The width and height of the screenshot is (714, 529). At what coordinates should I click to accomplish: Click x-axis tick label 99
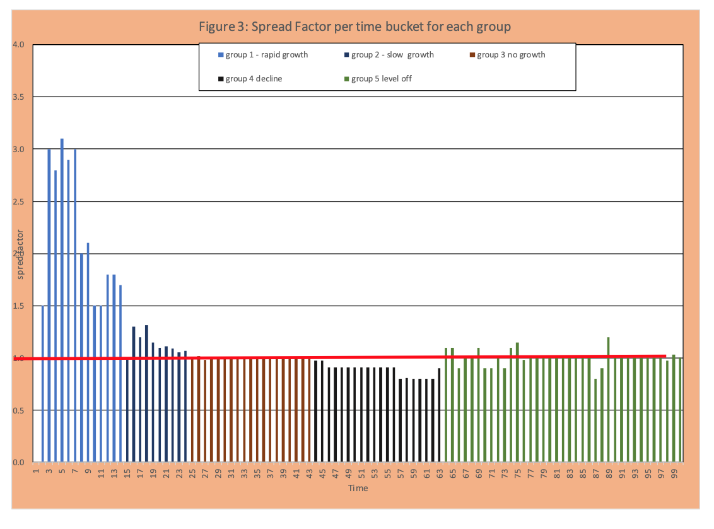(x=674, y=473)
